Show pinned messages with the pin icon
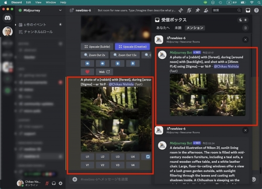The width and height of the screenshot is (262, 189). coord(197,10)
